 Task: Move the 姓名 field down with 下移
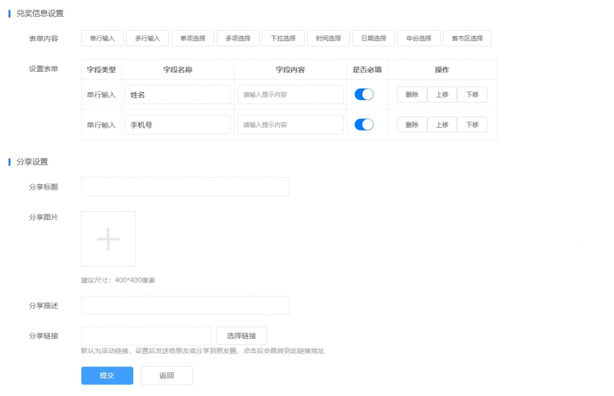(472, 95)
